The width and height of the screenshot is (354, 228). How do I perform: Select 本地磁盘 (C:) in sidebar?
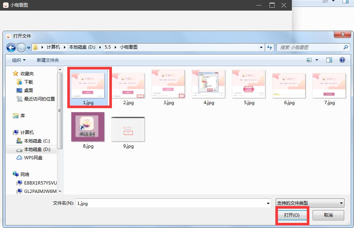pos(37,141)
